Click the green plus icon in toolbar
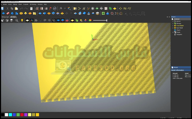Image resolution: width=192 pixels, height=119 pixels. (x=103, y=13)
